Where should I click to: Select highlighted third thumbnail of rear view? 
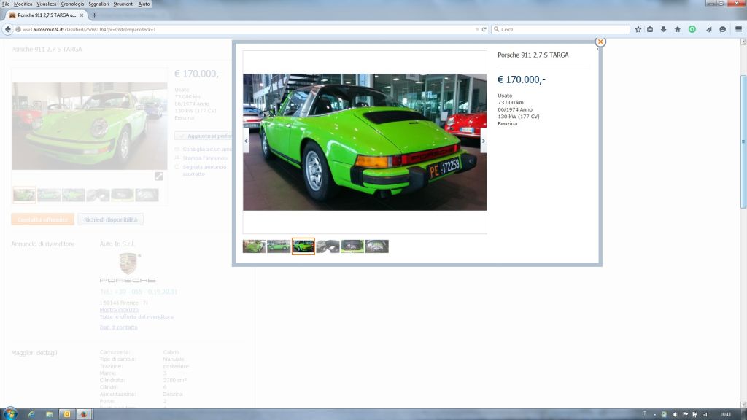point(303,246)
